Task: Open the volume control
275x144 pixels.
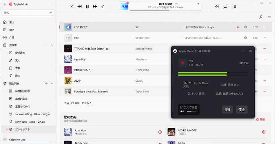Action: click(217, 6)
